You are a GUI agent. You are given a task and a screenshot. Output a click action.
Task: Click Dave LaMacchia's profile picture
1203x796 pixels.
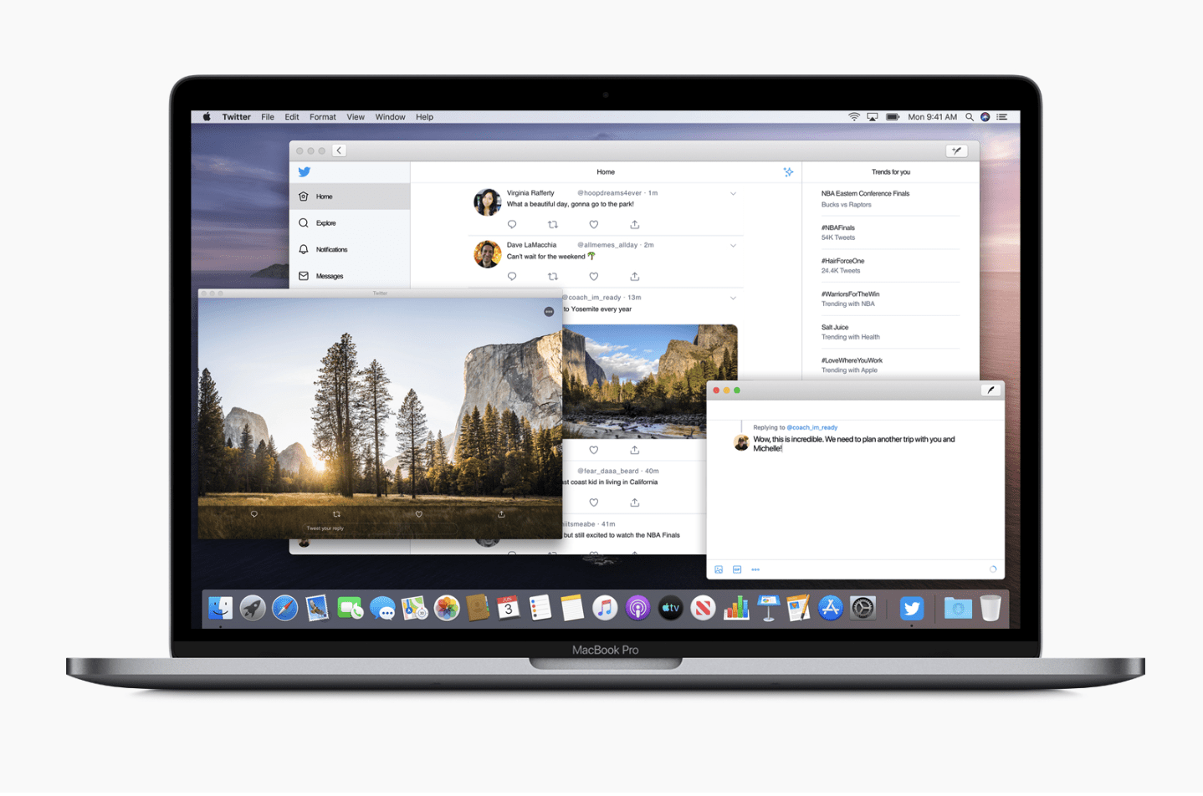pyautogui.click(x=487, y=253)
